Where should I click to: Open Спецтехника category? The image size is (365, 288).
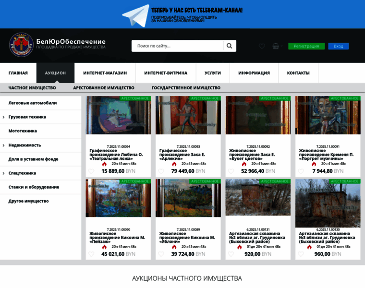point(22,173)
